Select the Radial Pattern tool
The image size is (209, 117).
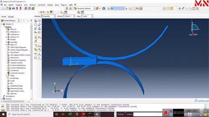pyautogui.click(x=36, y=25)
